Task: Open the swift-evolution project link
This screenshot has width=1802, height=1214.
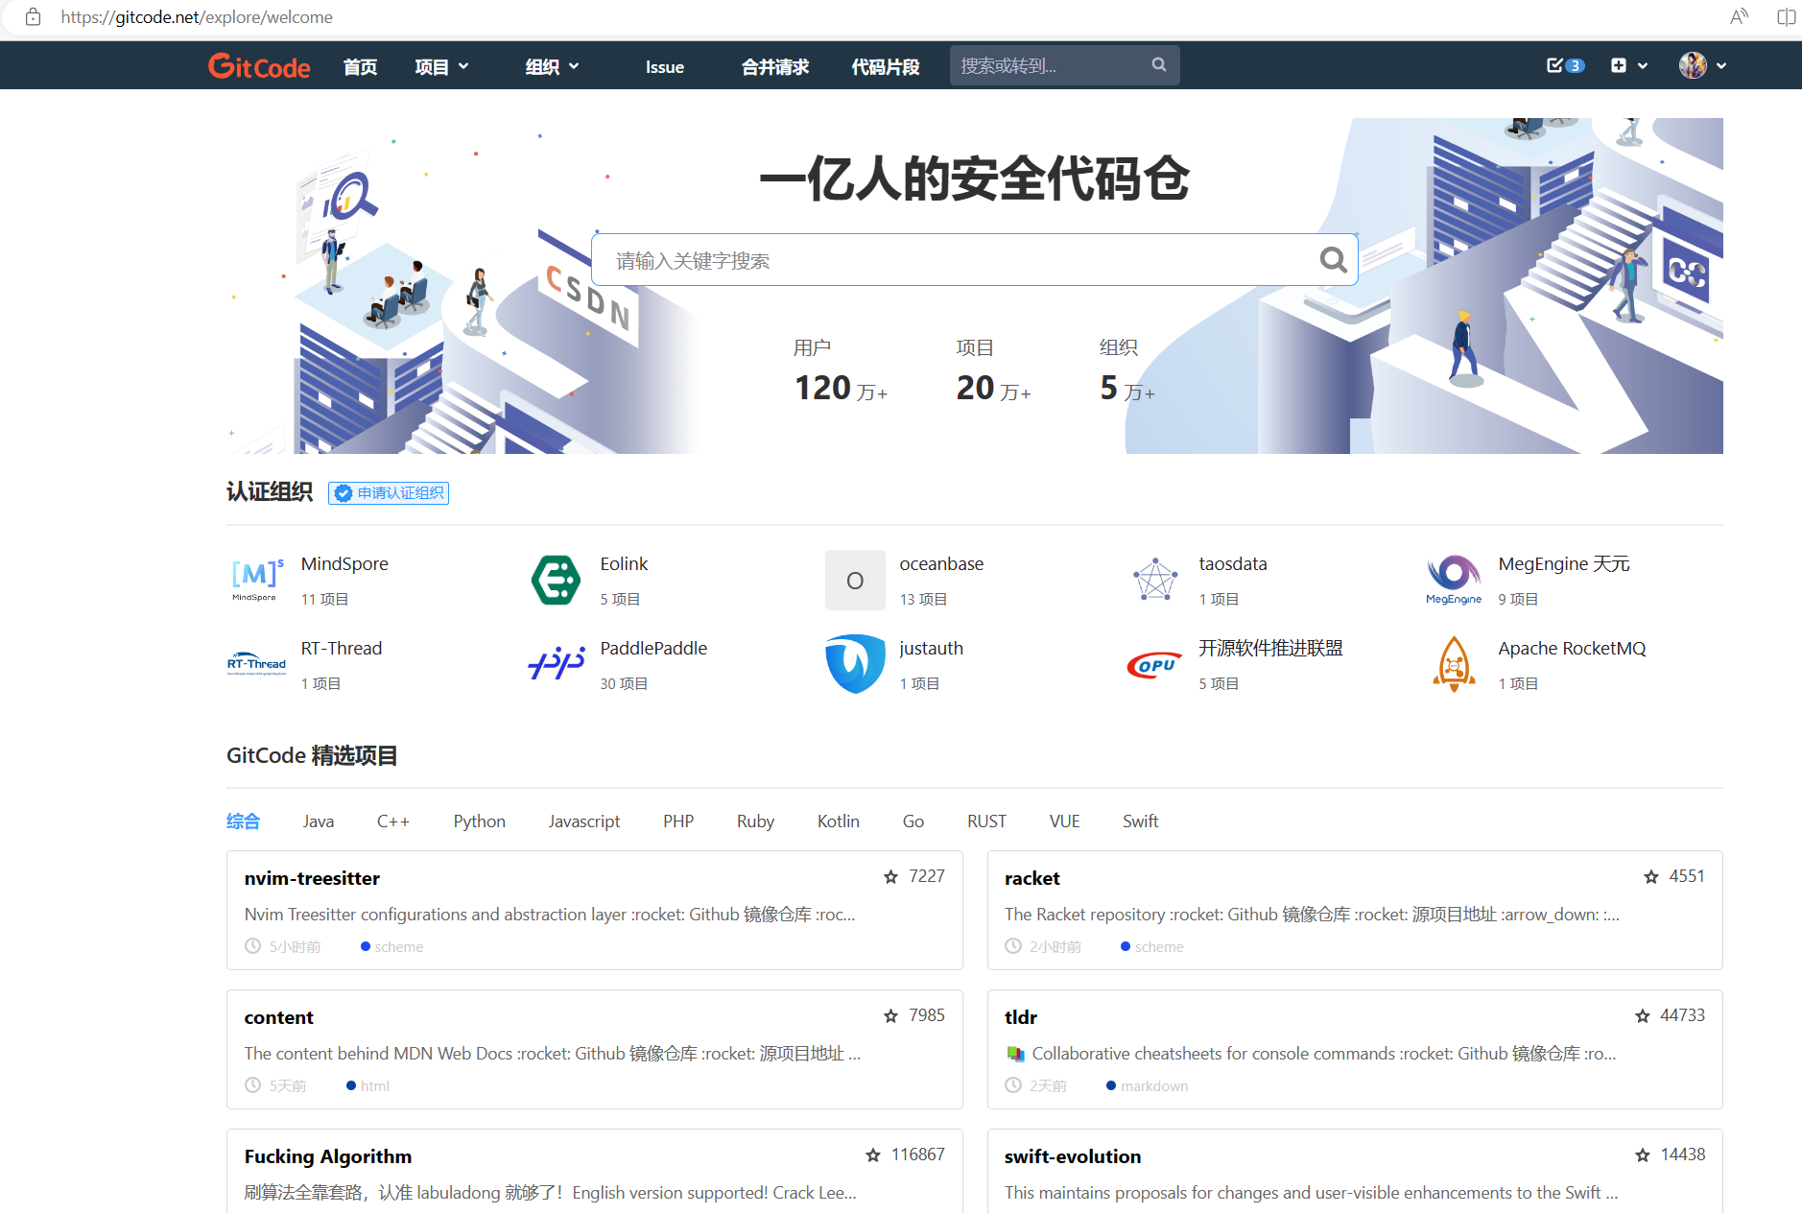Action: 1073,1156
